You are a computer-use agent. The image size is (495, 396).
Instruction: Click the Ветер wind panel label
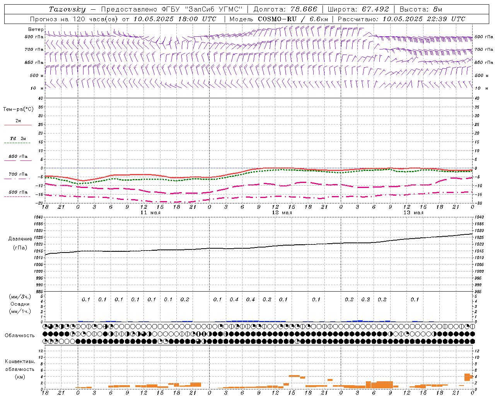click(36, 29)
